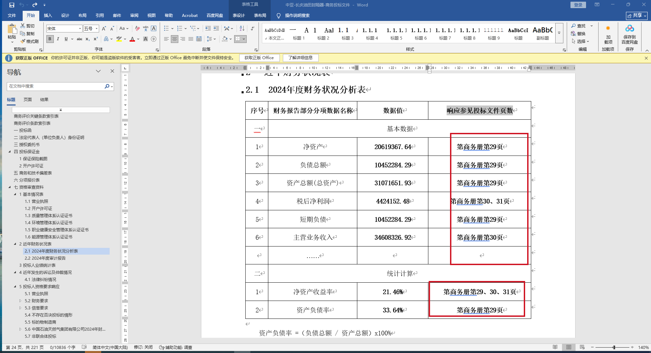
Task: Click the 登录 sign-in button
Action: (578, 5)
